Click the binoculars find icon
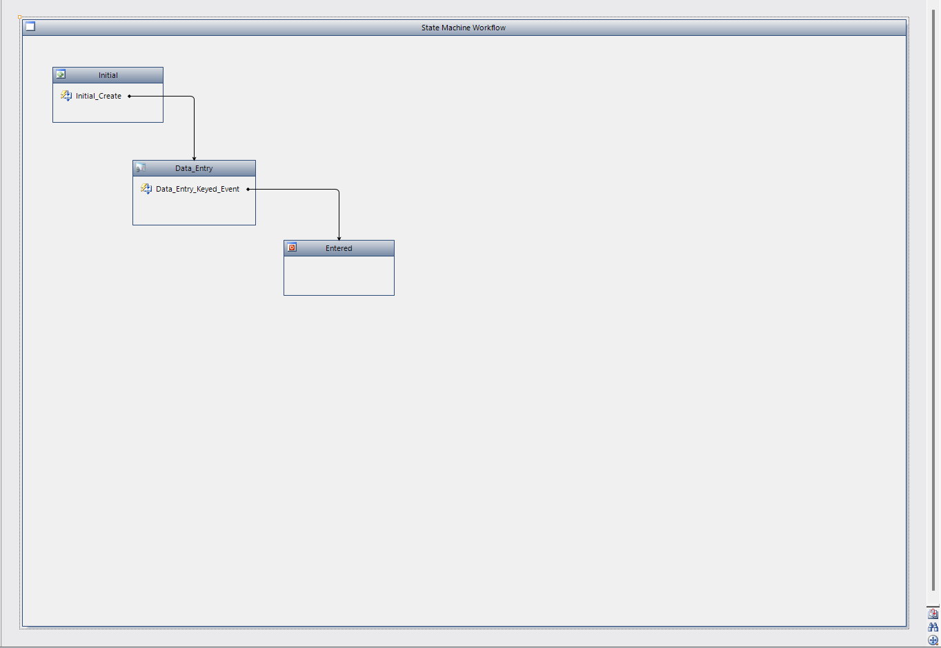 [933, 627]
